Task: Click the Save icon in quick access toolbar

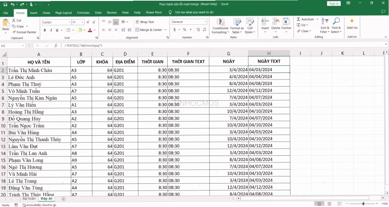Action: (x=5, y=4)
